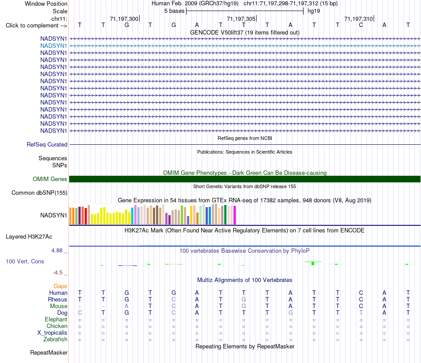421x363 pixels.
Task: Click the Elephant species label
Action: pyautogui.click(x=56, y=320)
